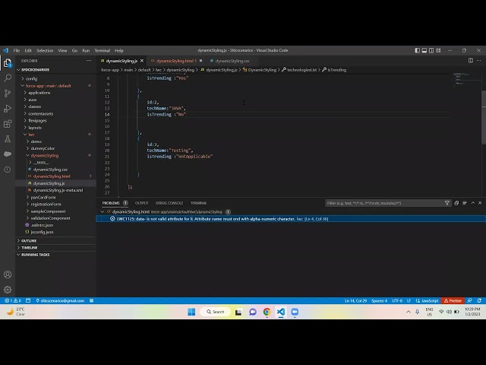Click the editor vertical scrollbar

484,117
